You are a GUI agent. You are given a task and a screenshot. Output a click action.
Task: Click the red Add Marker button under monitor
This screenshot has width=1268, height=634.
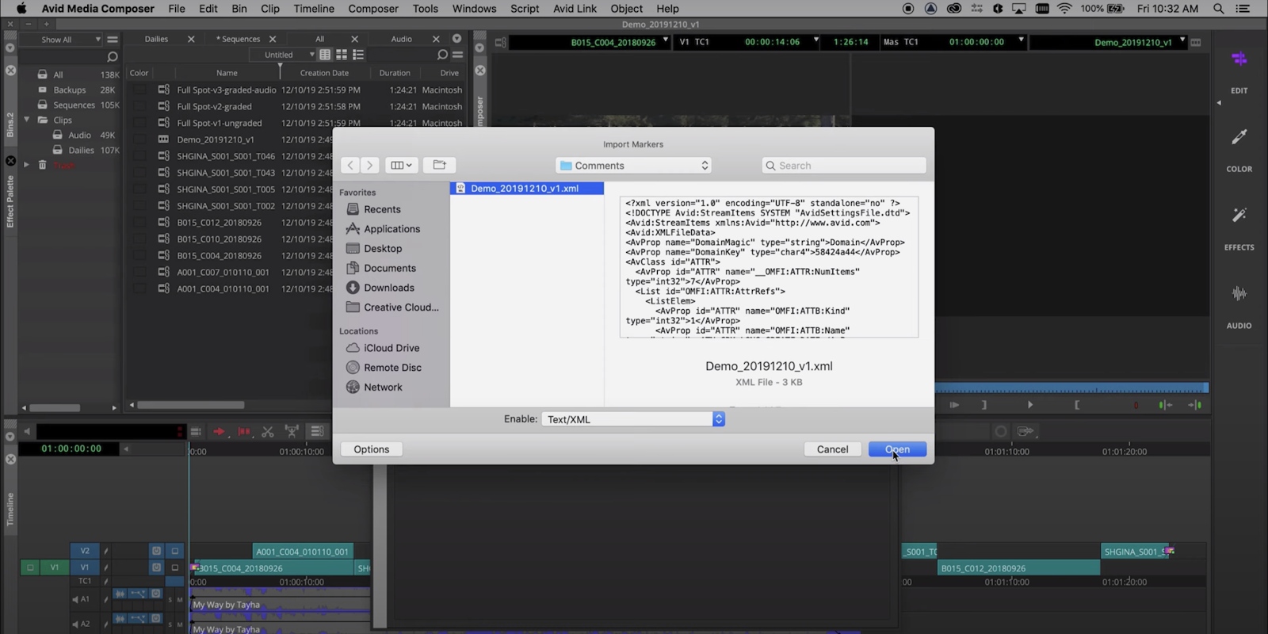[x=1136, y=405]
